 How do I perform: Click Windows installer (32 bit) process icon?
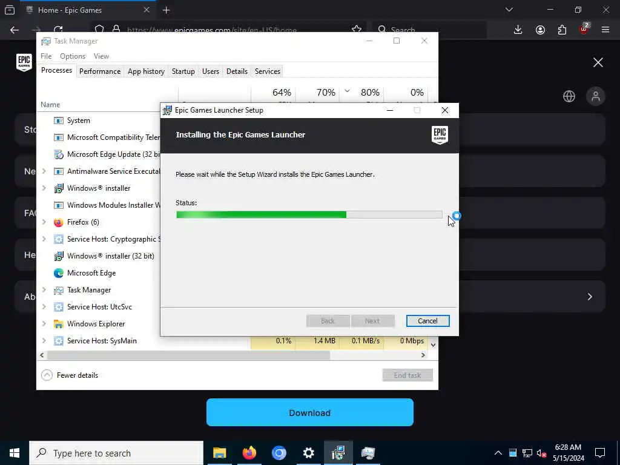point(59,256)
